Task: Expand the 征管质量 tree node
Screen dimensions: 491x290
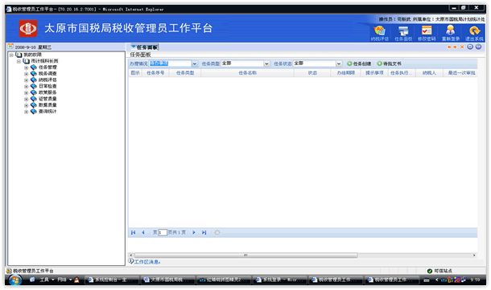Action: pos(27,99)
